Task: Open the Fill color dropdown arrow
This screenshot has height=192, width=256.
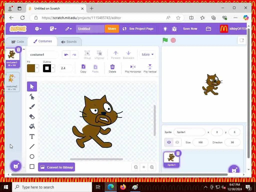Action: click(37, 68)
